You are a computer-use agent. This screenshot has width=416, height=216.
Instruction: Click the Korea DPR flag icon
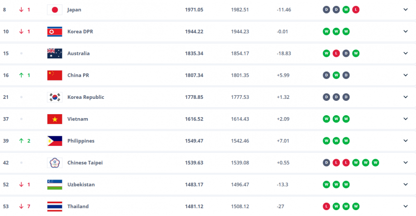pos(55,32)
